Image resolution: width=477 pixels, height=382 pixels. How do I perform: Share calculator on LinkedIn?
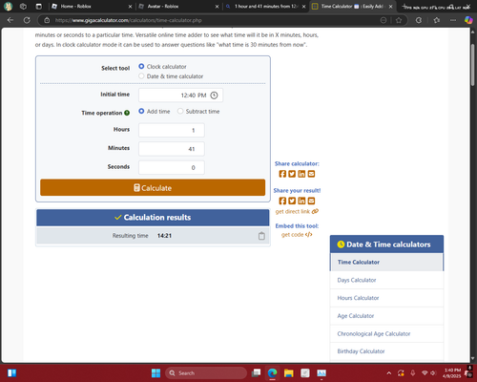(x=301, y=174)
